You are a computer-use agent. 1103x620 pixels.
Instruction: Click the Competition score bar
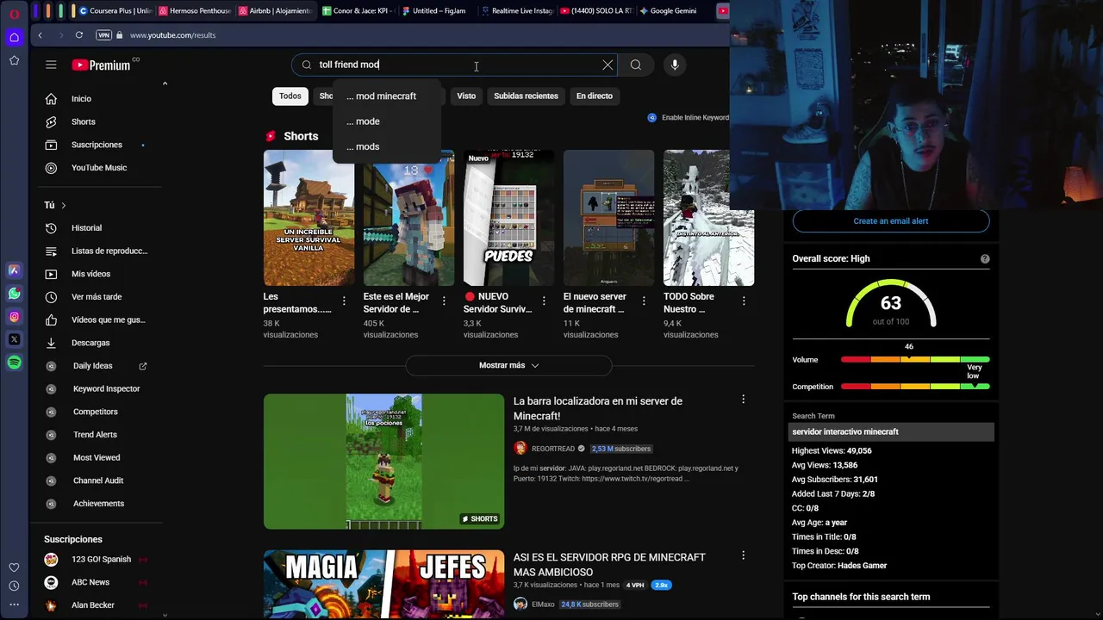pyautogui.click(x=915, y=387)
